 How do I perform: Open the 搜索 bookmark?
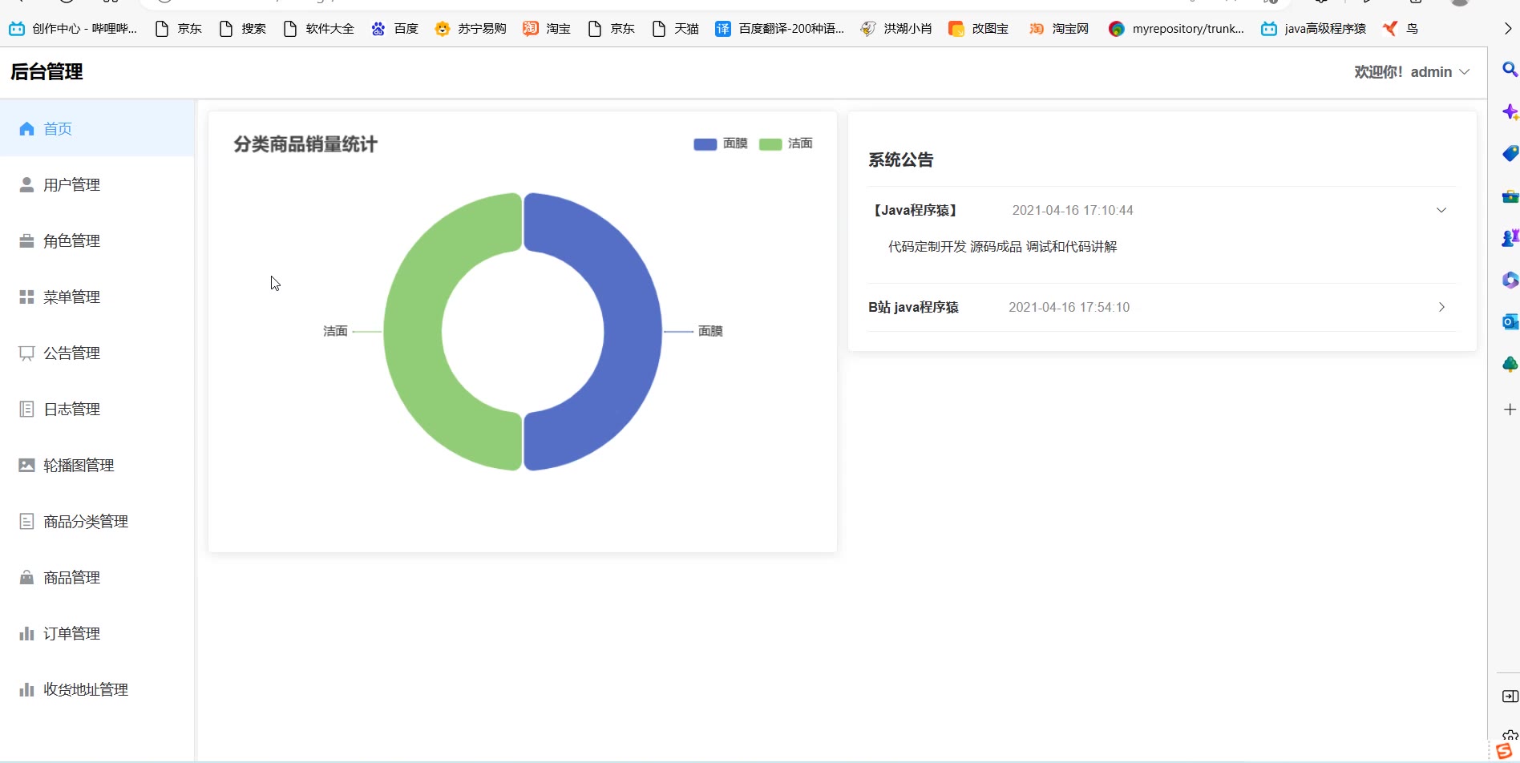click(x=243, y=29)
